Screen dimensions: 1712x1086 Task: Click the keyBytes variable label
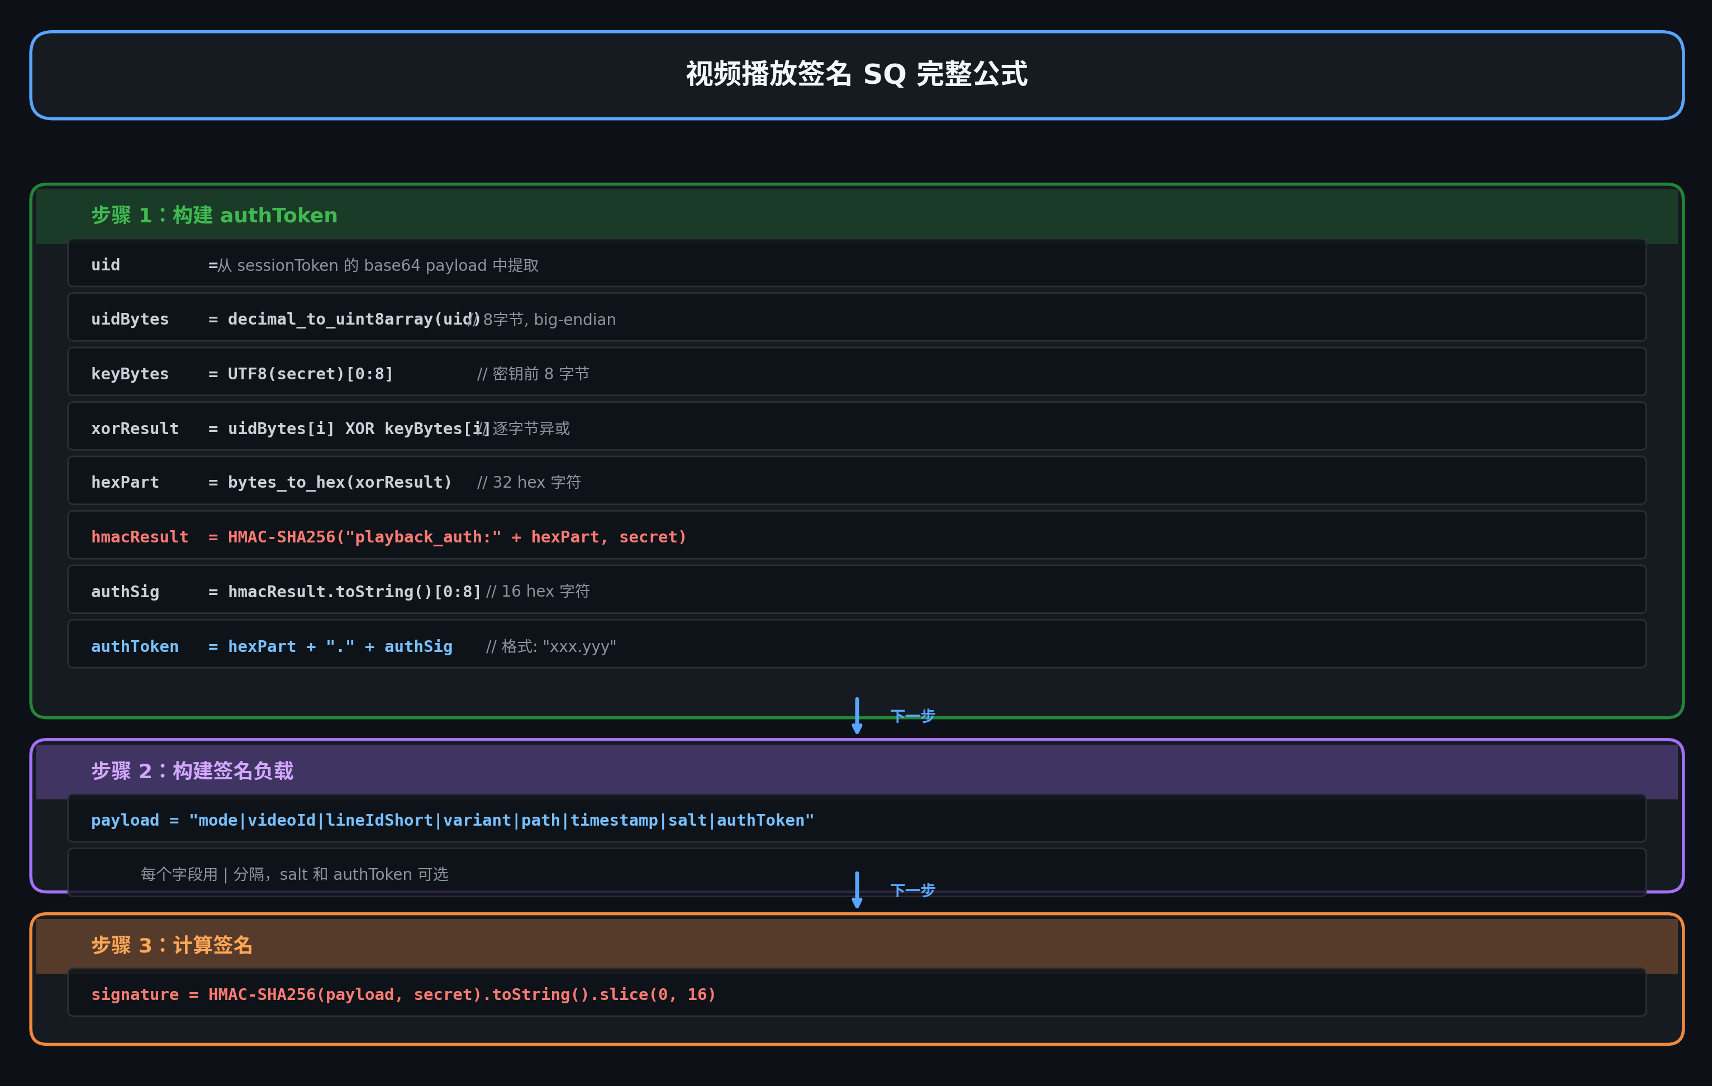coord(130,374)
